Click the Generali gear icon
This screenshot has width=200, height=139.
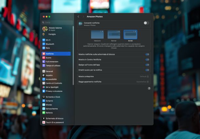click(x=44, y=71)
